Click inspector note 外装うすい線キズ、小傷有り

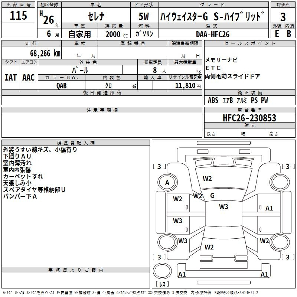(40, 150)
